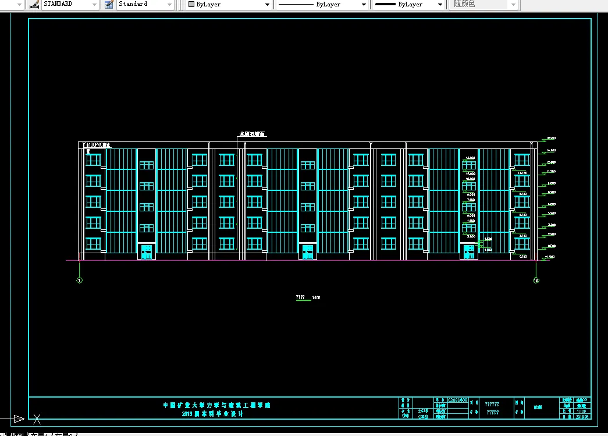Screen dimensions: 608x436
Task: Open the STANDARD dimension style dropdown
Action: coord(94,5)
